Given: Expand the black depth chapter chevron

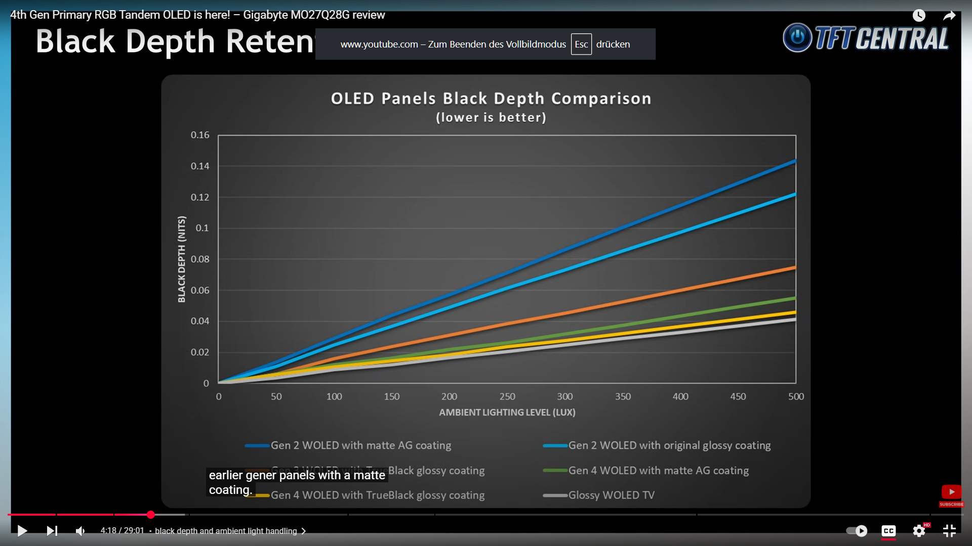Looking at the screenshot, I should click(x=304, y=531).
